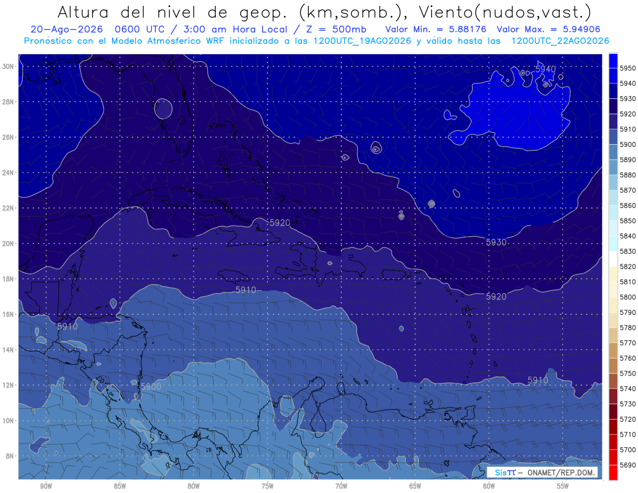The height and width of the screenshot is (493, 638).
Task: Click the '26N' latitude axis label
Action: [x=8, y=137]
